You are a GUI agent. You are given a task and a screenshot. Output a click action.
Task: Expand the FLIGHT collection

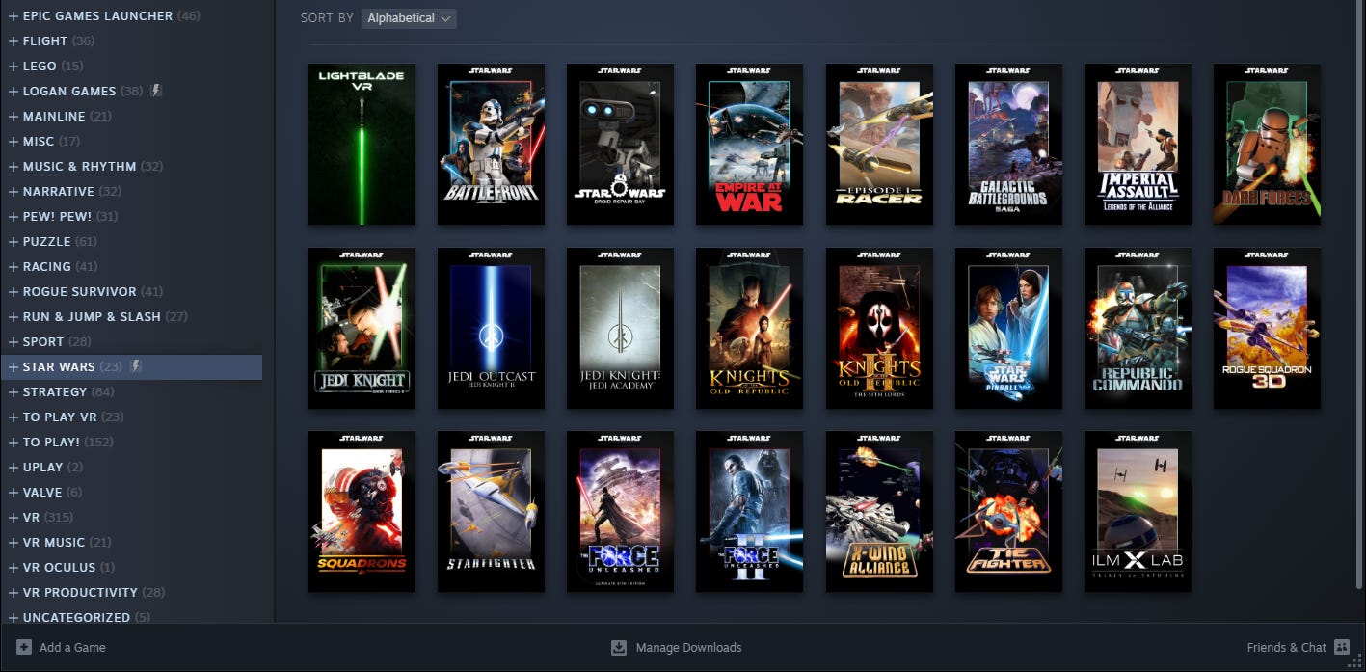[13, 40]
